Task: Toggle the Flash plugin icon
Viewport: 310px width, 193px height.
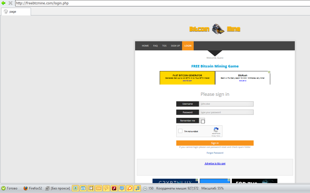Action: click(x=114, y=188)
